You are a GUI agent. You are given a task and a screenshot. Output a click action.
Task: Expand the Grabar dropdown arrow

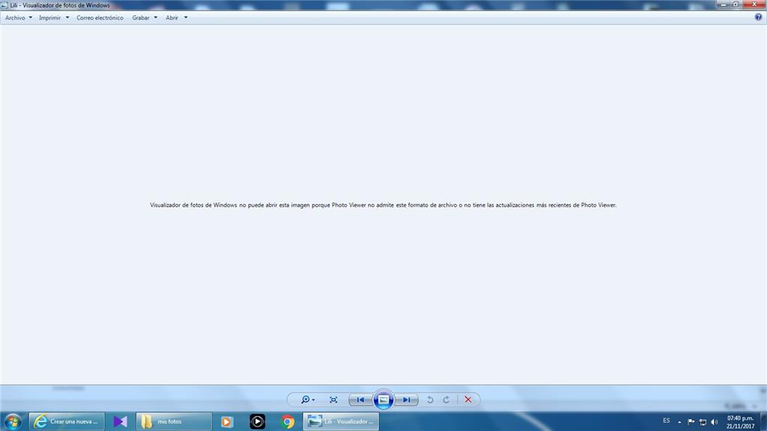pos(156,18)
